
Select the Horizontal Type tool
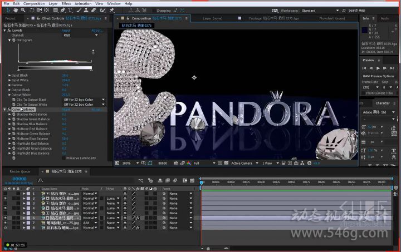click(70, 10)
